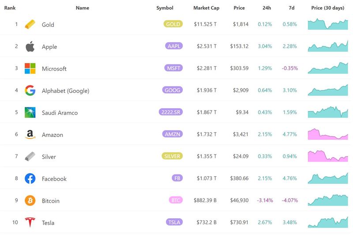Click Apple's 30-day price chart
The height and width of the screenshot is (235, 353).
[x=328, y=46]
